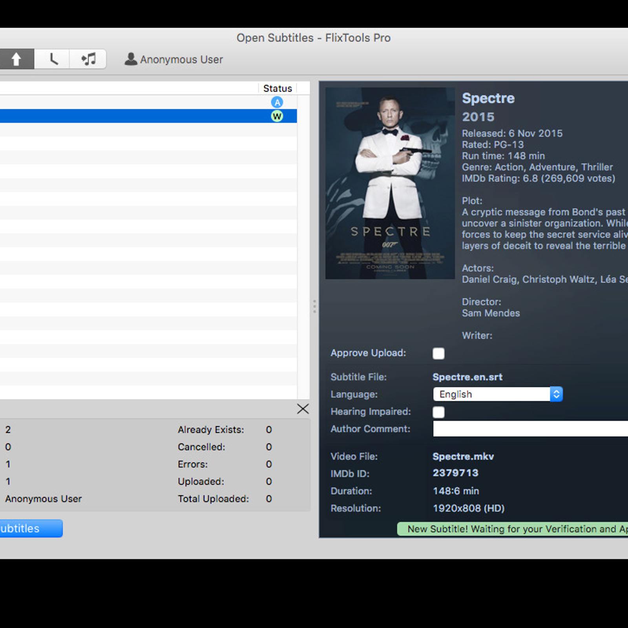Click the 2015 year heading
Image resolution: width=628 pixels, height=628 pixels.
tap(478, 117)
